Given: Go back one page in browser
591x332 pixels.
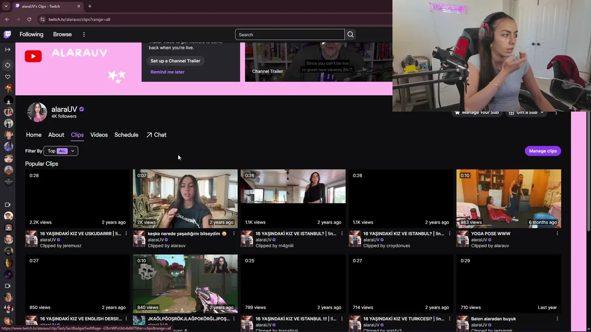Looking at the screenshot, I should [x=7, y=19].
